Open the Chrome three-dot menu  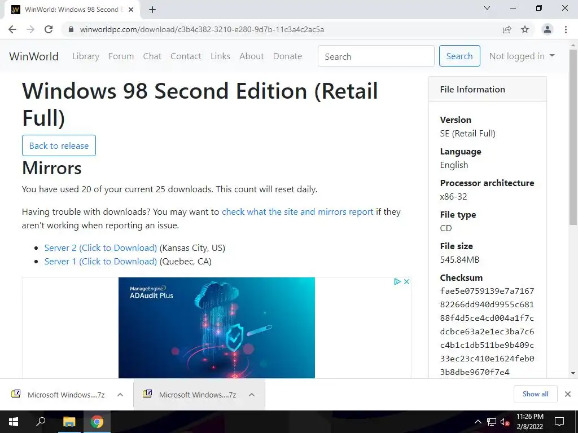566,29
